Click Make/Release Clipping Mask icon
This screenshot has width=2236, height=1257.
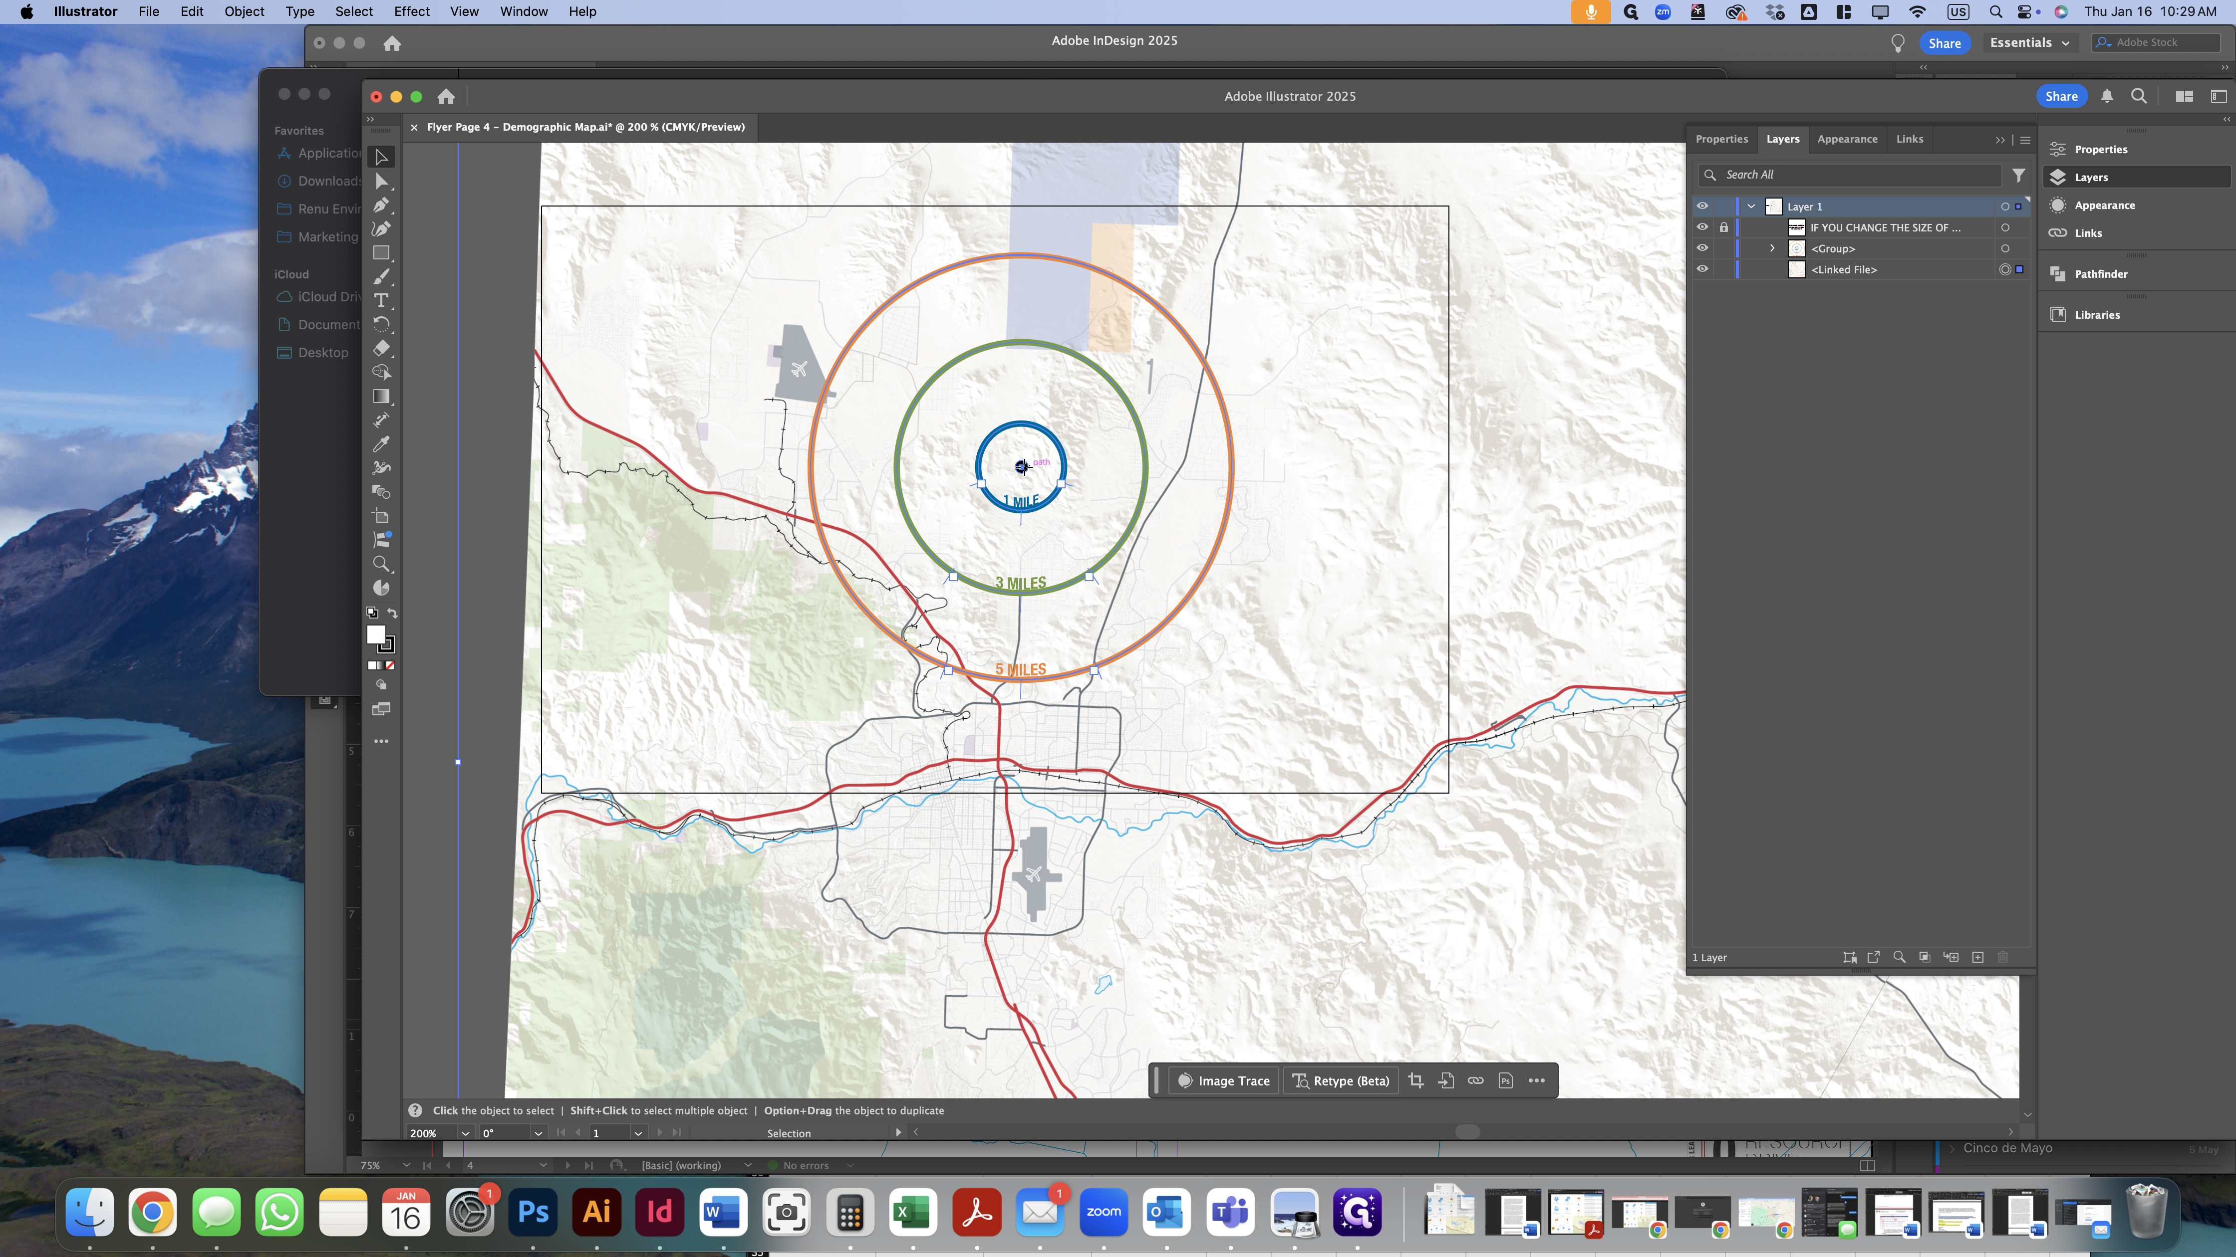(x=1925, y=957)
